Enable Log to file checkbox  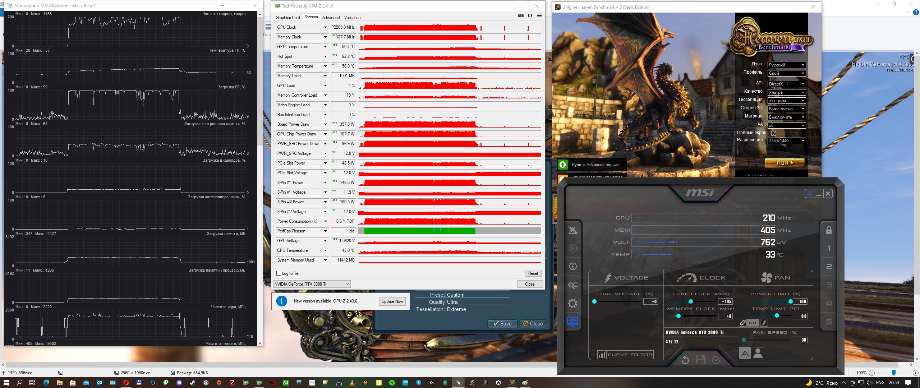click(x=279, y=273)
